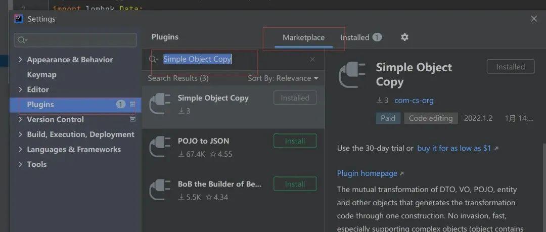This screenshot has width=546, height=232.
Task: Click the Code editing tag
Action: tap(431, 118)
